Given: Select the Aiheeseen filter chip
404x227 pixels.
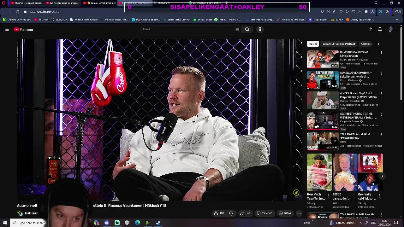Looking at the screenshot, I should click(x=366, y=44).
